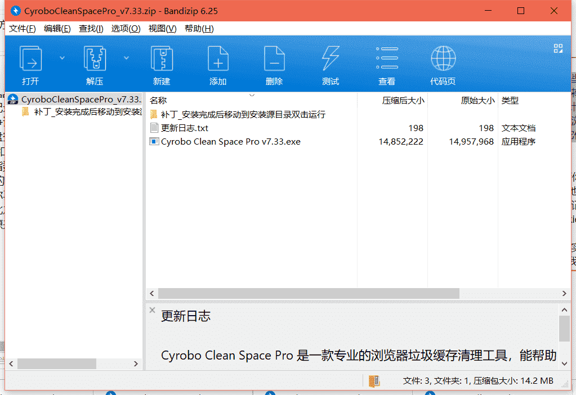Click the tree pane horizontal scrollbar thumb
The height and width of the screenshot is (395, 576).
57,364
